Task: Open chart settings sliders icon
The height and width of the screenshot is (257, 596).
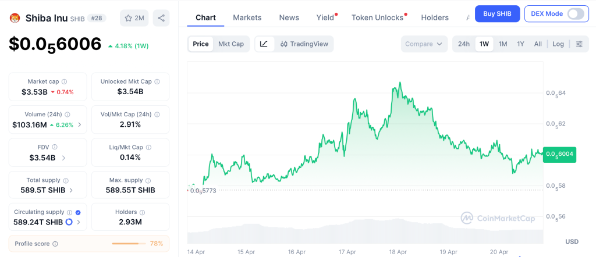Action: 579,44
